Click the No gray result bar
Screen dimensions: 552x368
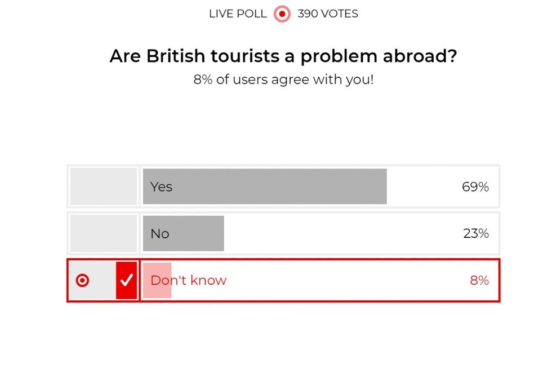(x=184, y=233)
